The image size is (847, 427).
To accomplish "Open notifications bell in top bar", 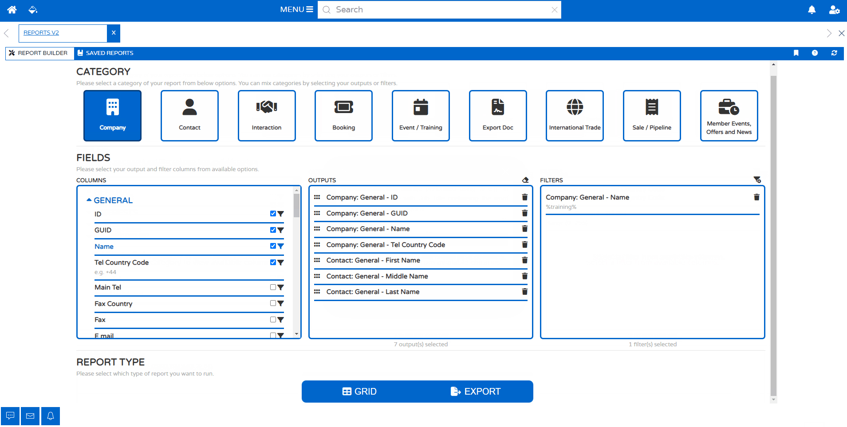I will click(812, 10).
